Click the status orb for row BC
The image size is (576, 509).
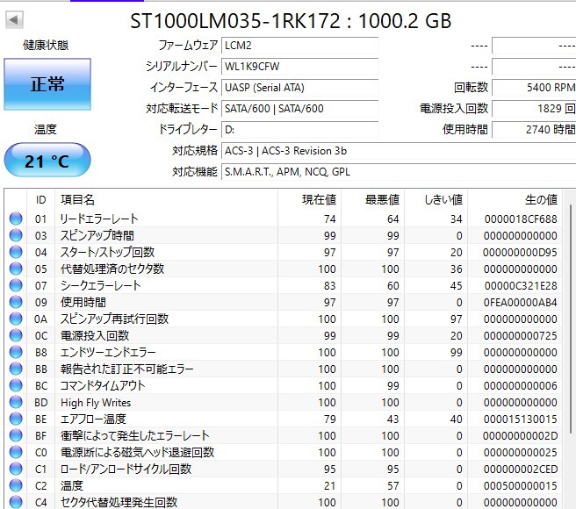tap(16, 385)
